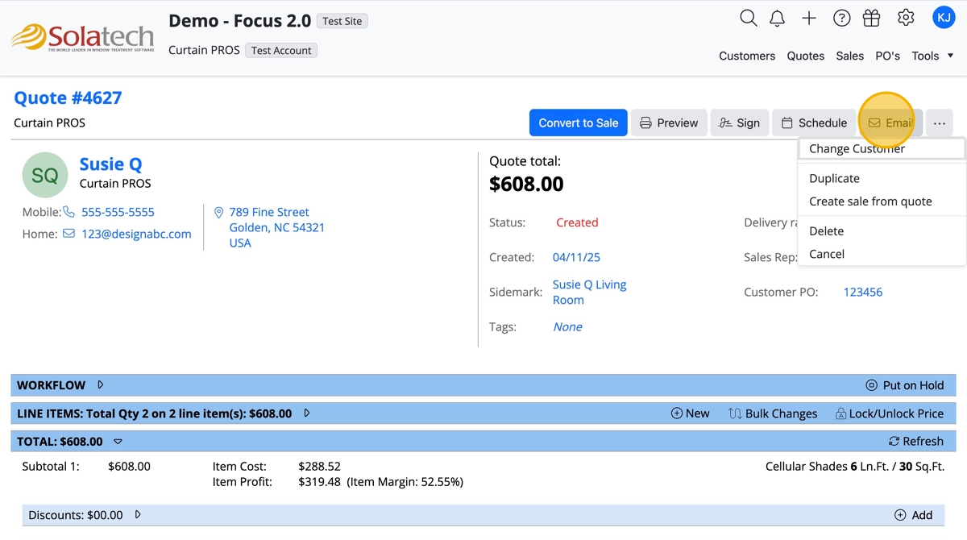This screenshot has width=967, height=540.
Task: Click the KJ user avatar
Action: (943, 18)
